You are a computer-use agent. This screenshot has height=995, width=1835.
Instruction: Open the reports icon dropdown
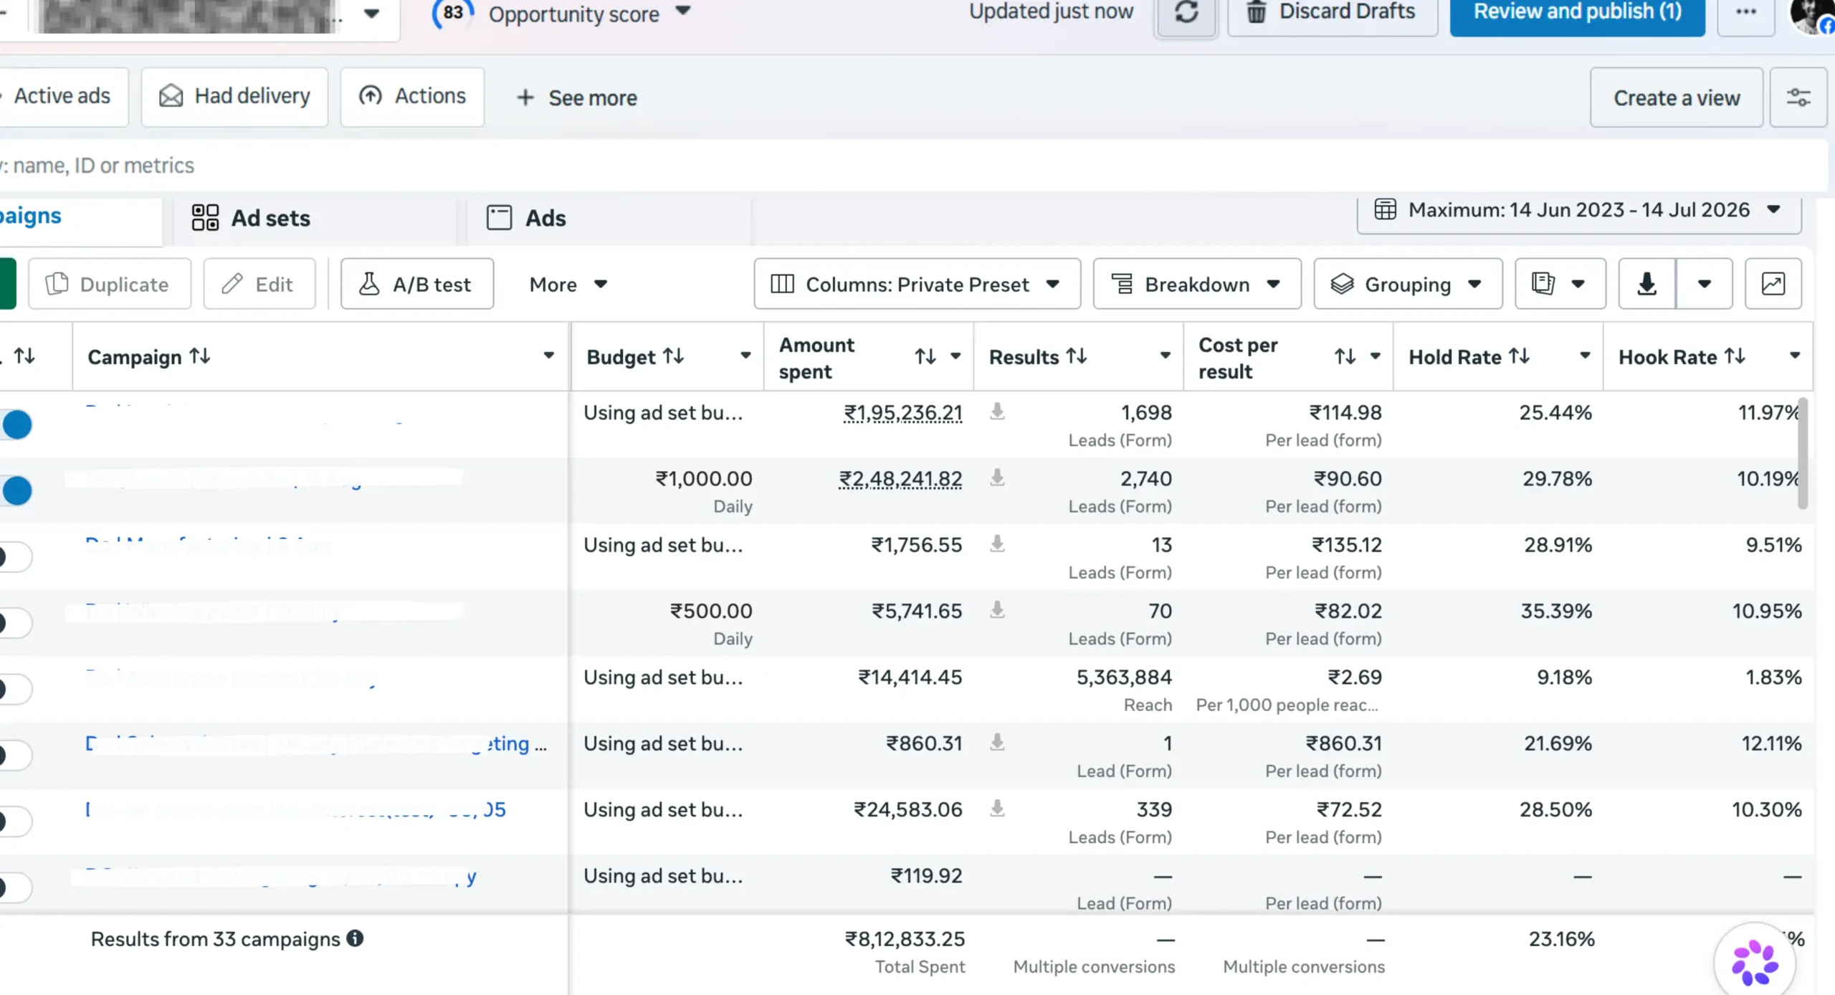1560,284
